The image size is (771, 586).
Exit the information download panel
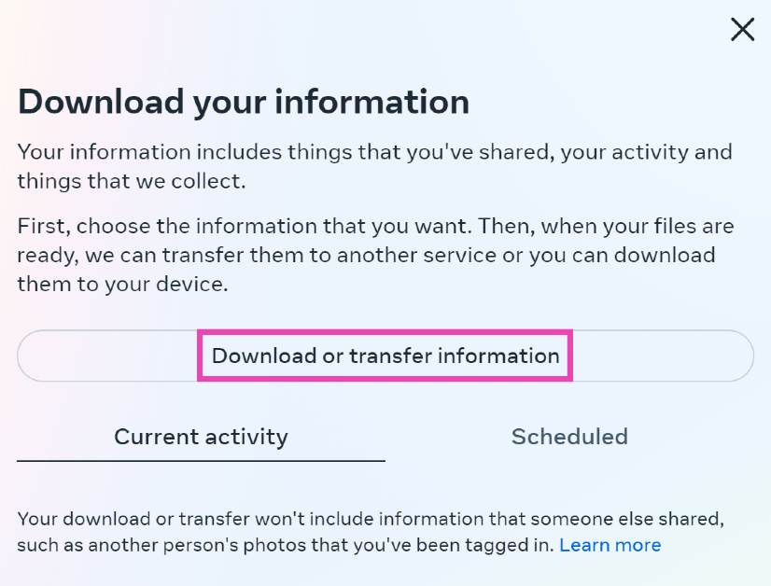coord(742,30)
